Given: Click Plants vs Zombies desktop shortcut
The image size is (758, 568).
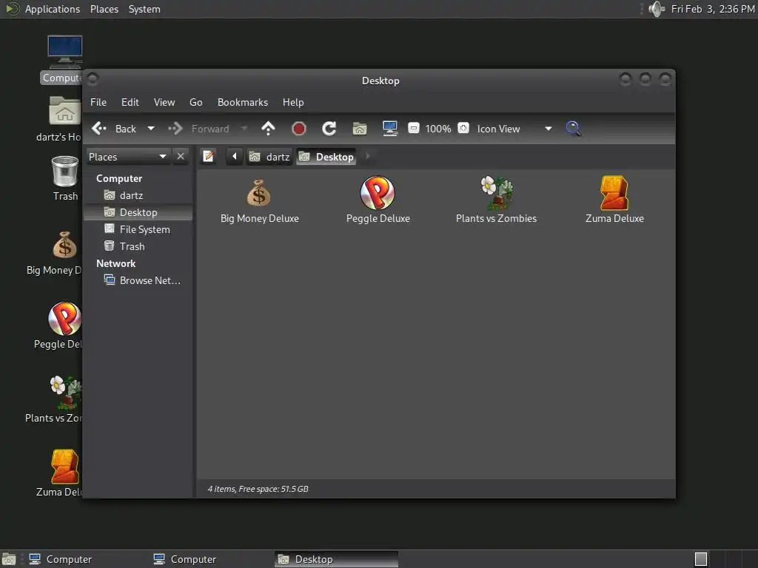Looking at the screenshot, I should point(66,392).
